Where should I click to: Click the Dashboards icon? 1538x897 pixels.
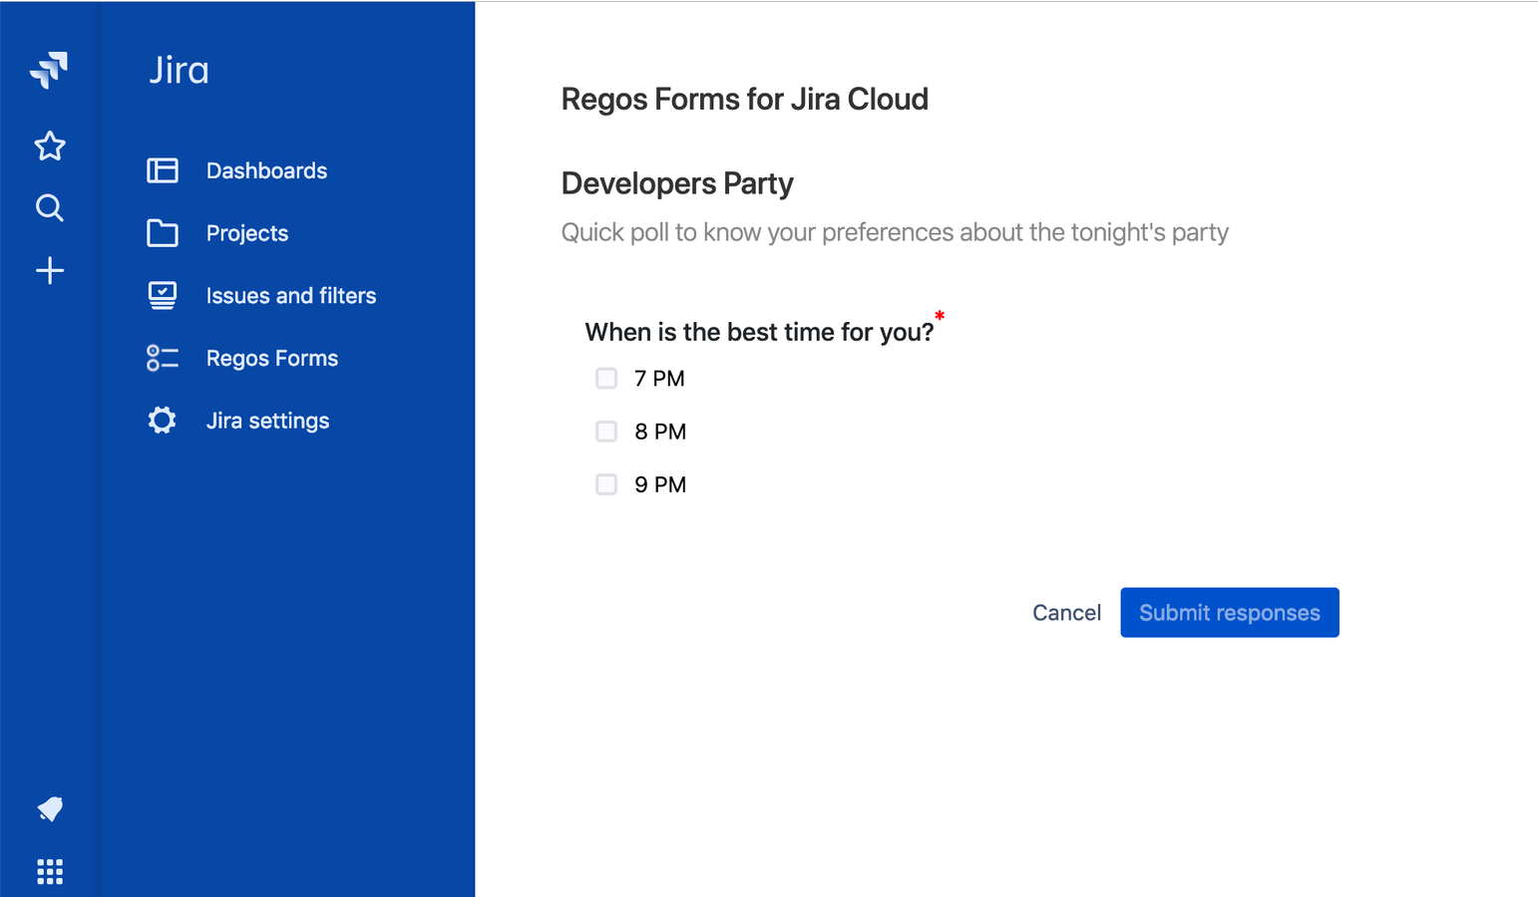[x=163, y=170]
